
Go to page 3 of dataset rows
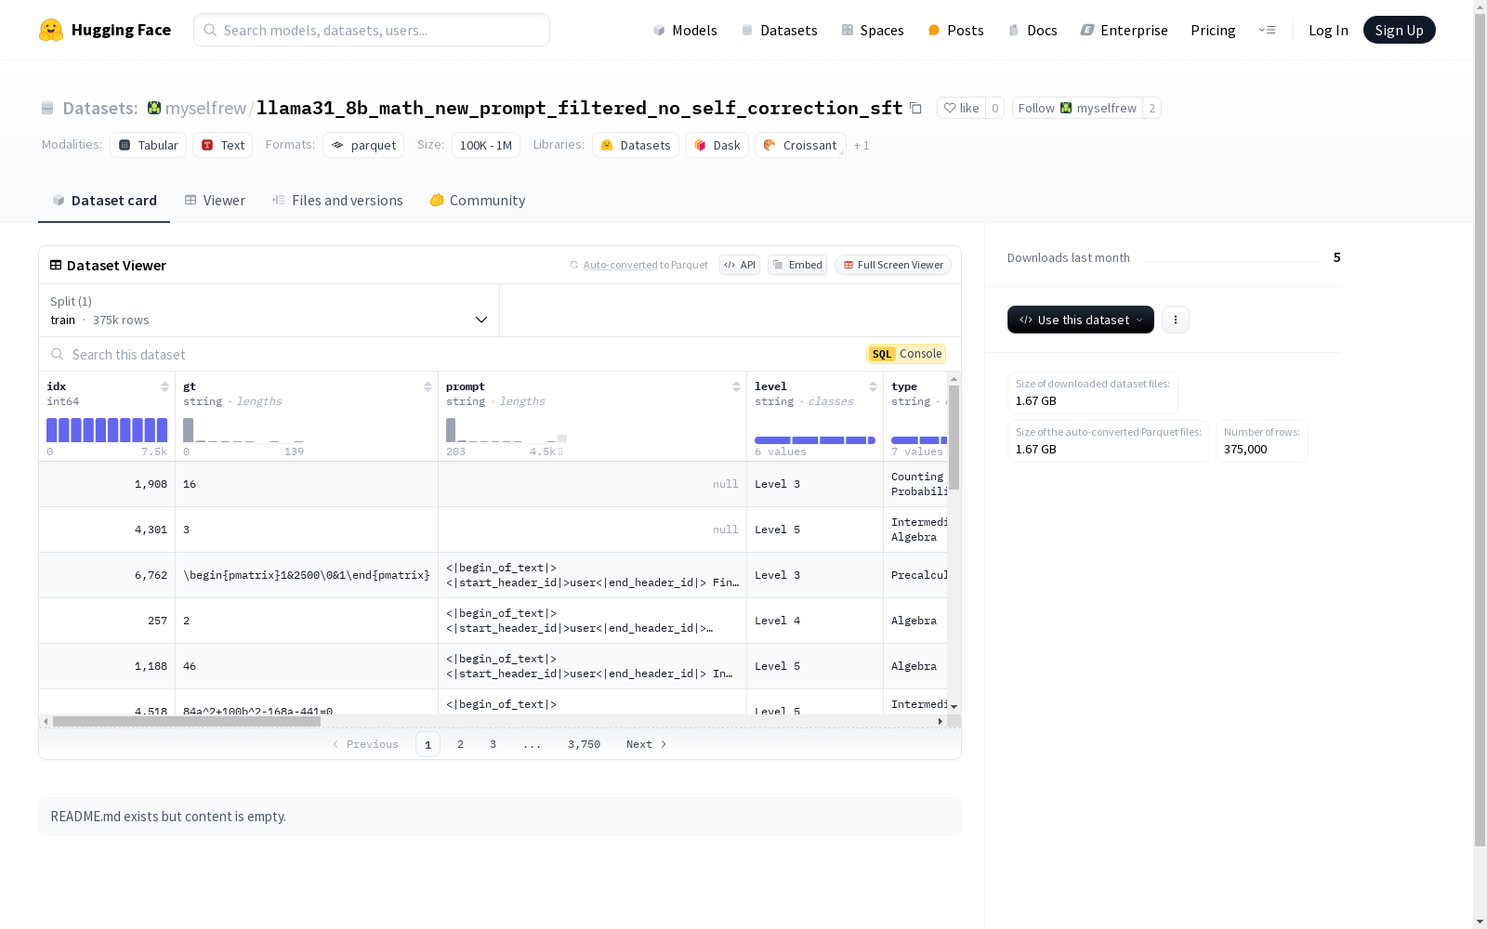point(493,744)
